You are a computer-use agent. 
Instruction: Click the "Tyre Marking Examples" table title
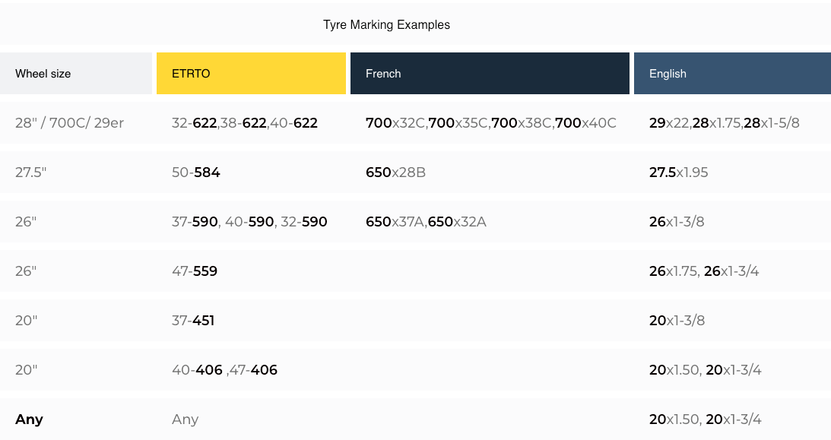[386, 25]
